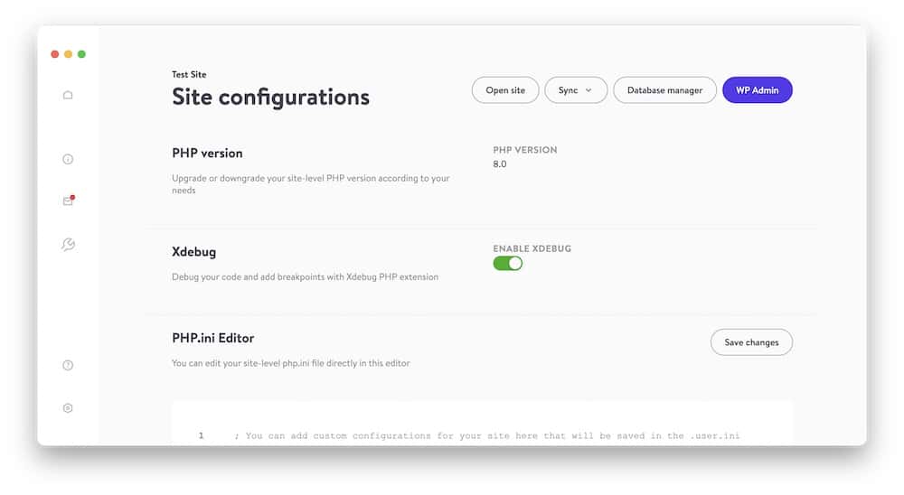This screenshot has height=495, width=904.
Task: Select the wrench tools icon in sidebar
Action: [68, 244]
